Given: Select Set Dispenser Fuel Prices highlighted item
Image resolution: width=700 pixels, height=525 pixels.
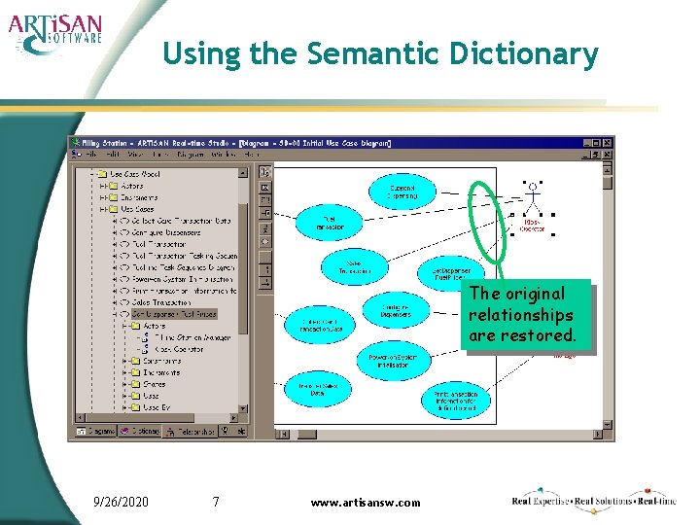Looking at the screenshot, I should tap(174, 314).
